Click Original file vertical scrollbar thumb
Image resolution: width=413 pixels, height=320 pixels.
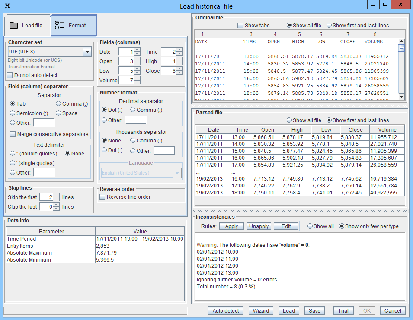(401, 48)
